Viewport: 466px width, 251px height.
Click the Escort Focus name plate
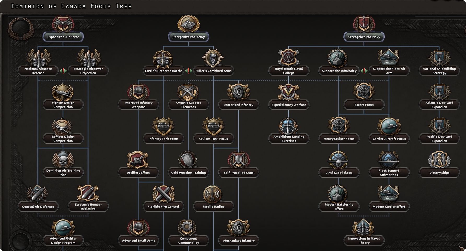tap(364, 105)
